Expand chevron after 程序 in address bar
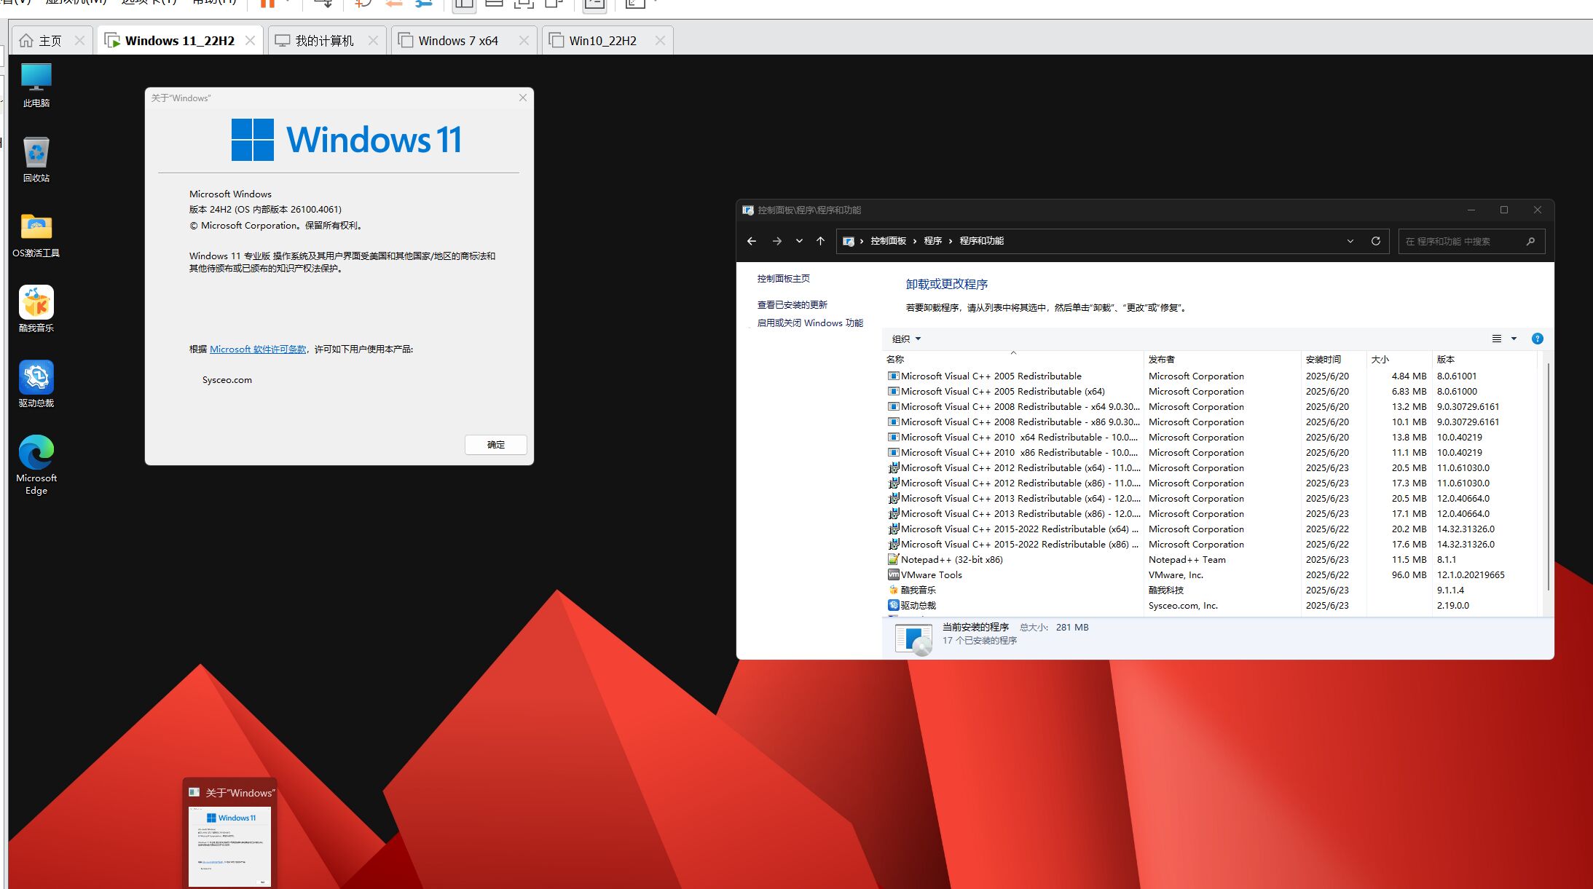The image size is (1593, 889). click(x=951, y=241)
